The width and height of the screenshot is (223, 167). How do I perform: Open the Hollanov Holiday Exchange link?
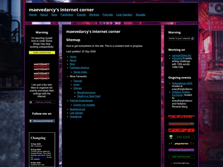[181, 94]
